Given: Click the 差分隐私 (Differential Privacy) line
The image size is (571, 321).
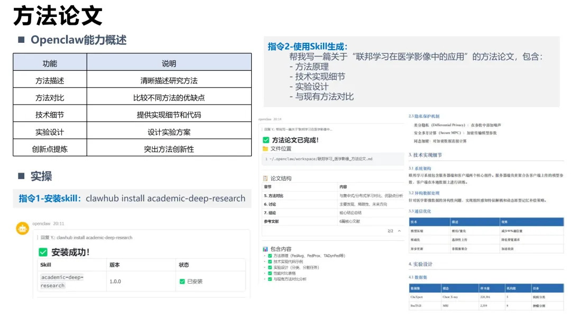Looking at the screenshot, I should click(457, 125).
